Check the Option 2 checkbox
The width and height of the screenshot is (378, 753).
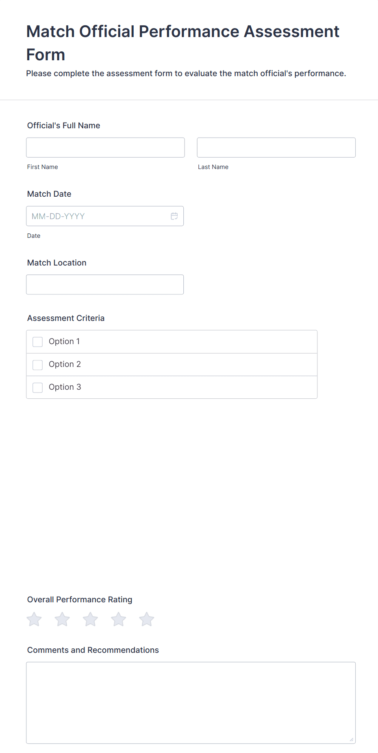(x=38, y=364)
